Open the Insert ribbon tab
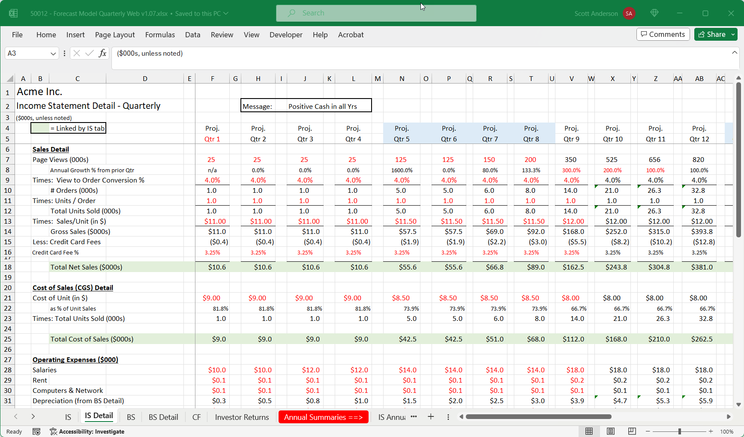Viewport: 744px width, 437px height. pyautogui.click(x=75, y=35)
